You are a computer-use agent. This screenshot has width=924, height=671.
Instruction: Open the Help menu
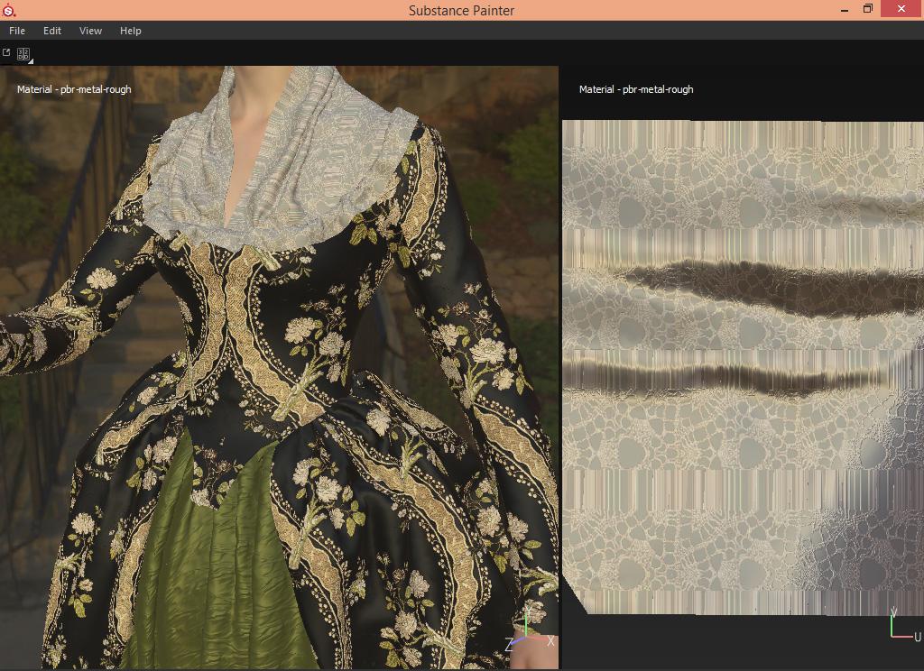(130, 31)
